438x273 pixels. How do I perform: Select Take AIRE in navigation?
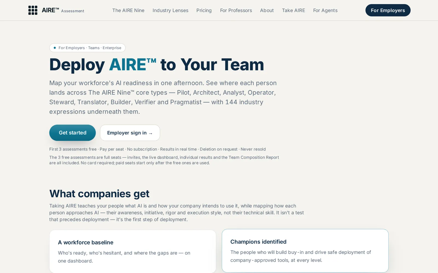pos(293,10)
